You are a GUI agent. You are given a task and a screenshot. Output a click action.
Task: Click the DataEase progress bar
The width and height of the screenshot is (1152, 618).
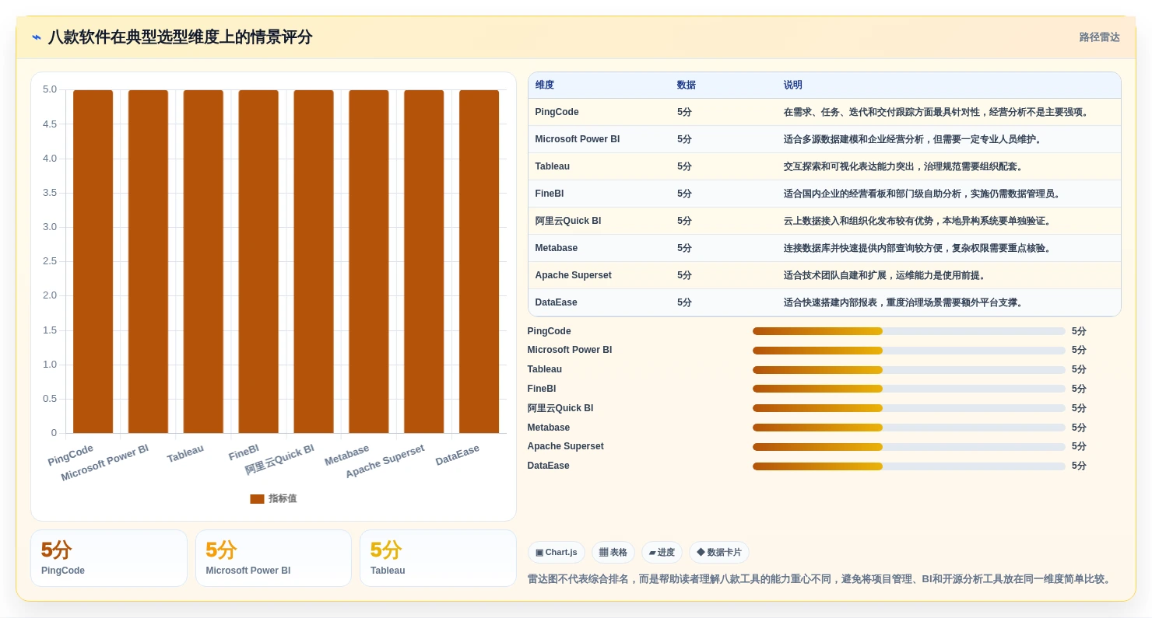909,466
